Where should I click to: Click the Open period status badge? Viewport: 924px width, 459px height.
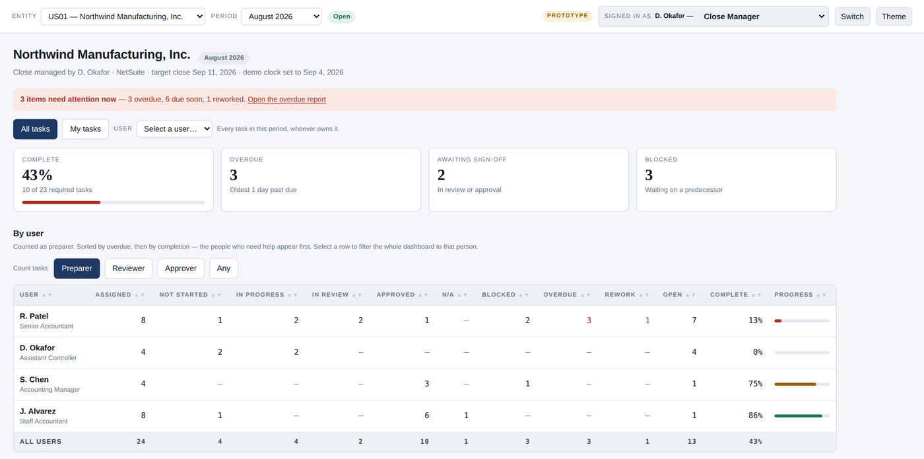[x=342, y=16]
